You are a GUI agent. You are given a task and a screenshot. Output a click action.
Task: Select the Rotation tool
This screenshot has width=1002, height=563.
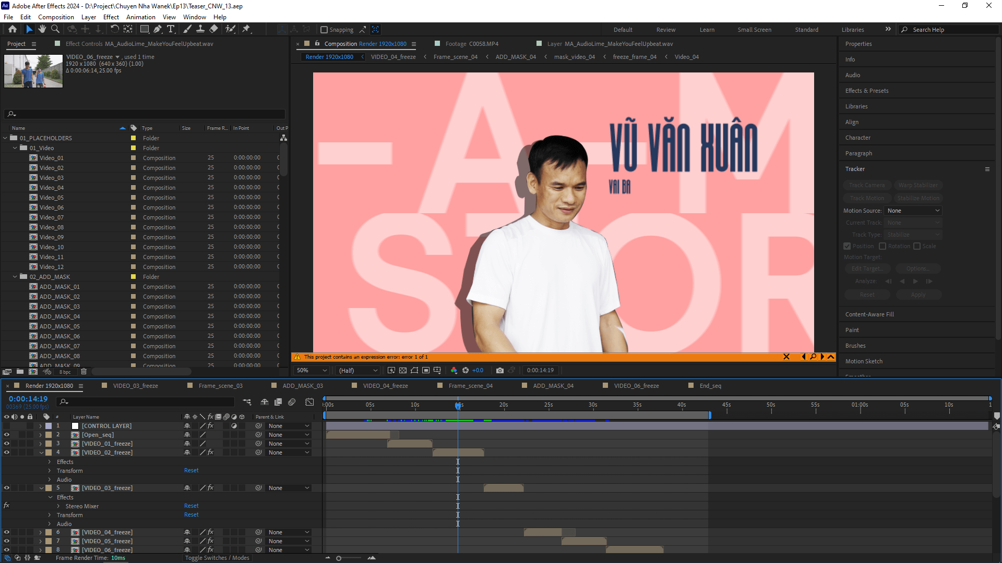(x=114, y=29)
